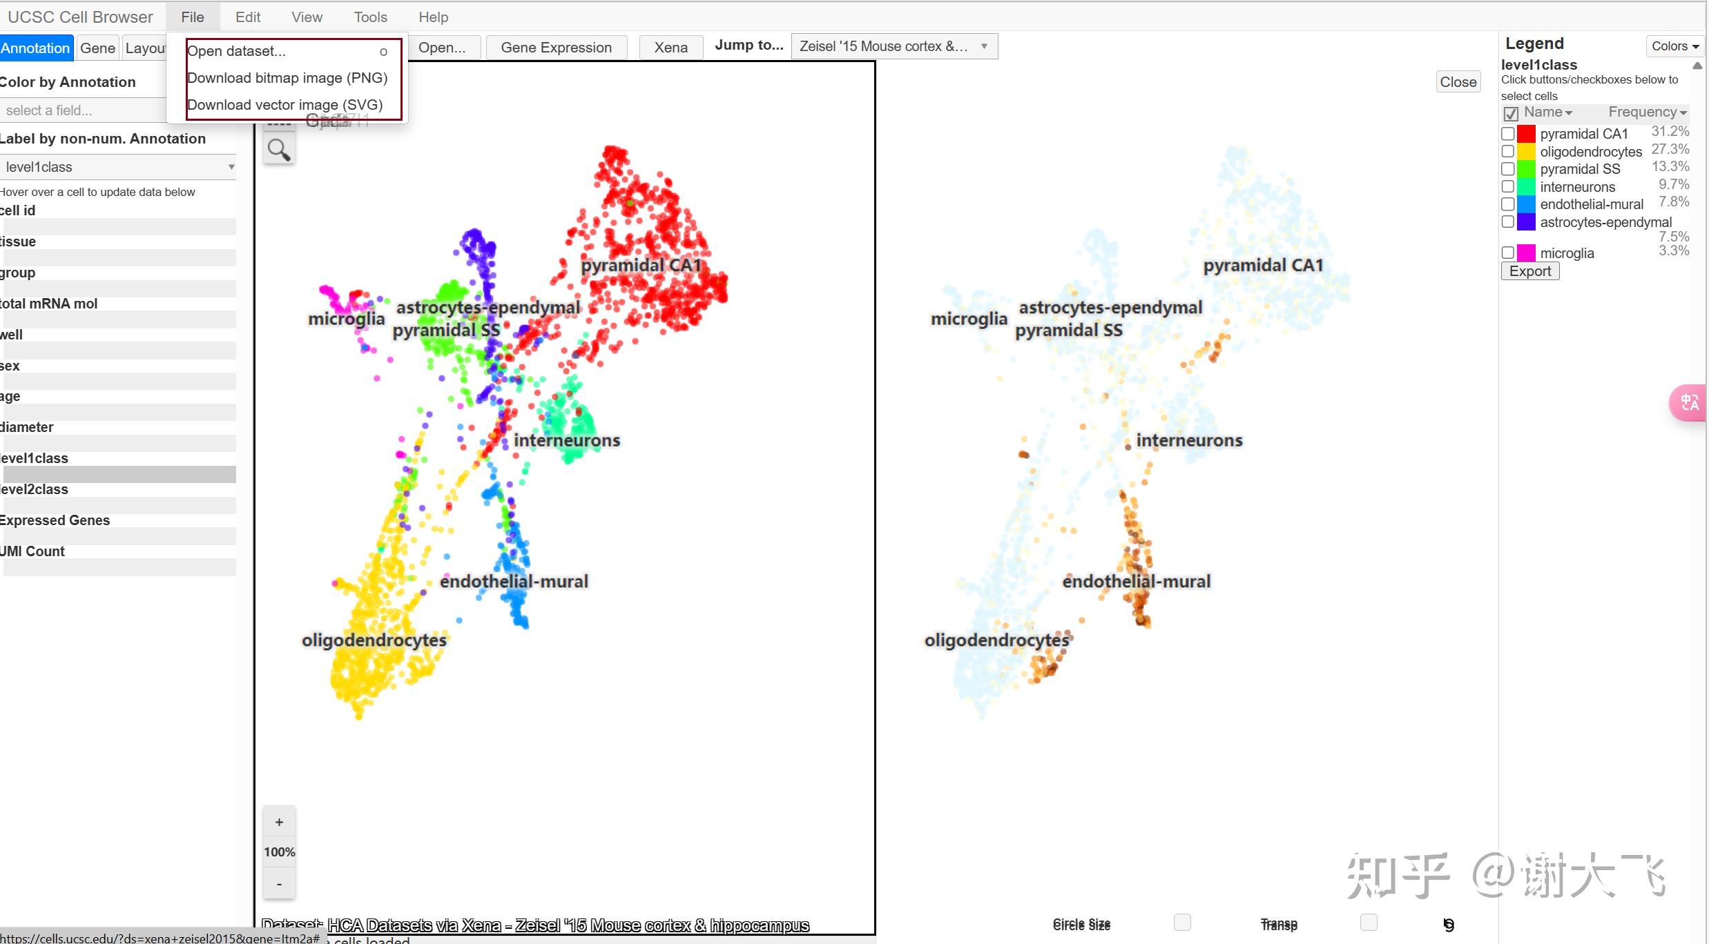Click the legend panel scroll-up arrow
The image size is (1709, 944).
(x=1697, y=66)
